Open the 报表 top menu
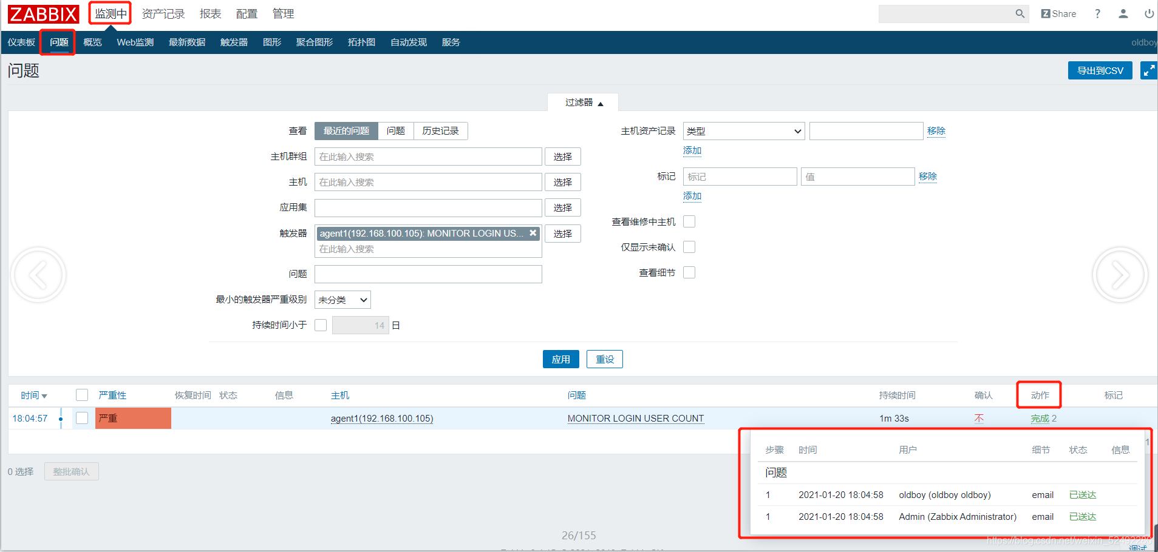This screenshot has height=552, width=1158. point(211,13)
